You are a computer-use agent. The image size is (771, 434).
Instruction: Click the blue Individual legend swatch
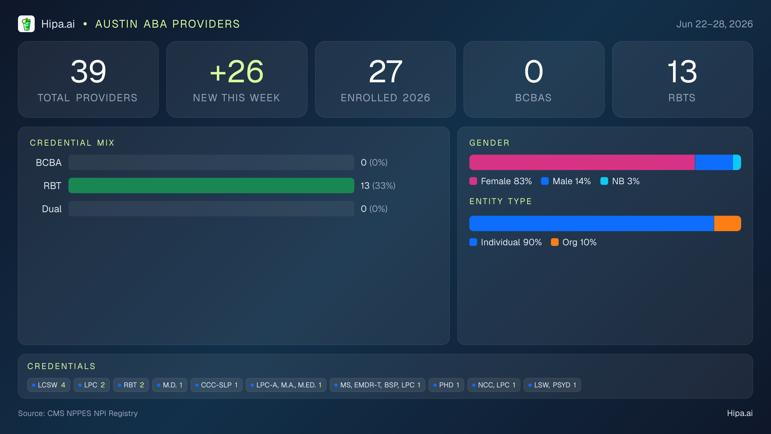coord(473,242)
